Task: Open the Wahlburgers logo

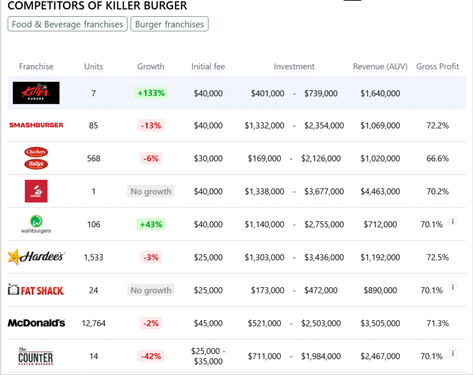Action: click(36, 224)
